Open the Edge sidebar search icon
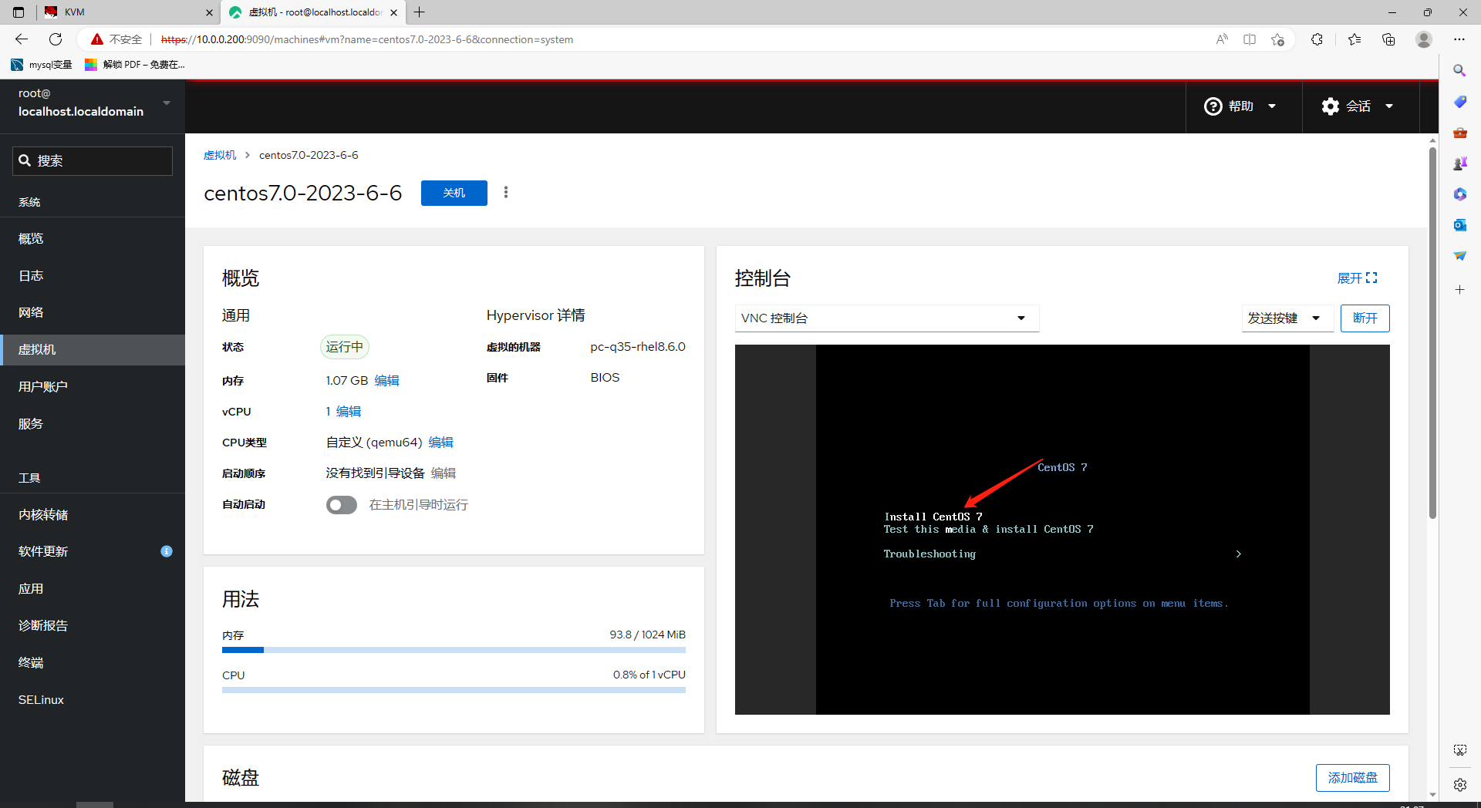 pos(1459,71)
